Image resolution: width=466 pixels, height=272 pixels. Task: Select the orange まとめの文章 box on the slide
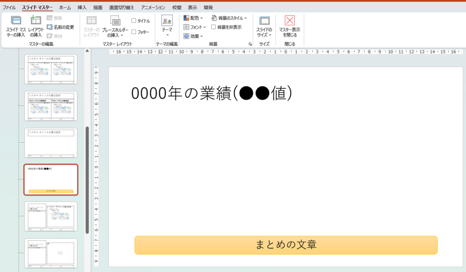tap(286, 245)
